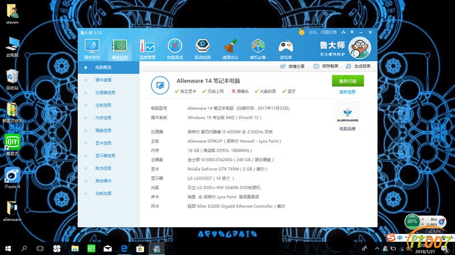Open taskbar search magnifier

pos(24,248)
